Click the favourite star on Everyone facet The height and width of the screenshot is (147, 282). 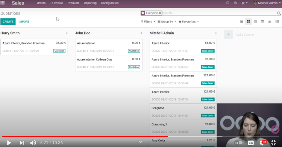tap(143, 13)
